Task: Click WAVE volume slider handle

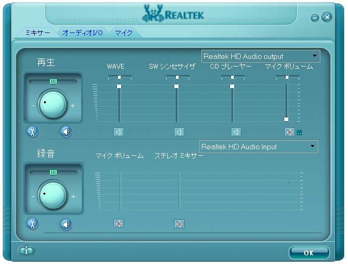Action: [x=119, y=86]
